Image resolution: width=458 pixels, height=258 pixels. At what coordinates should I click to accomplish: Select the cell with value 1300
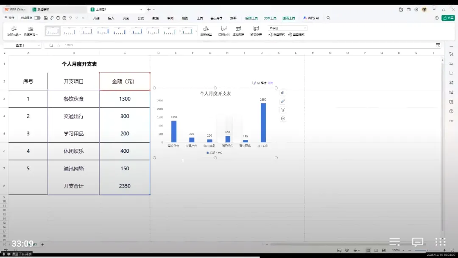[125, 99]
